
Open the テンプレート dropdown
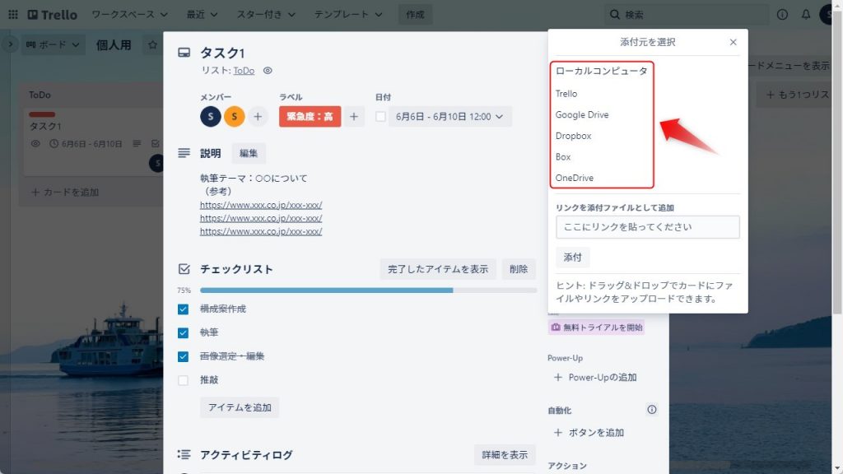coord(348,15)
